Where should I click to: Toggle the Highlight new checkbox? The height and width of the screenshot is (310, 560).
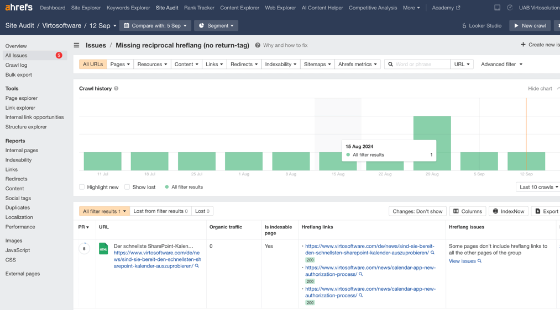tap(82, 187)
